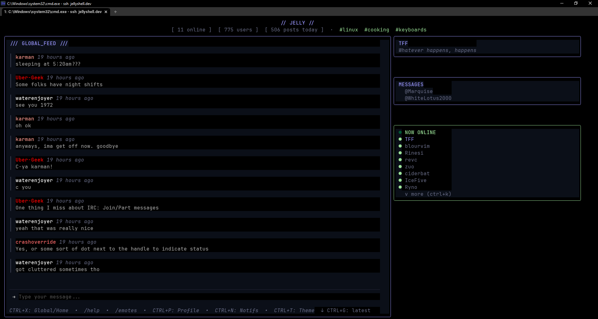The height and width of the screenshot is (319, 598).
Task: Toggle zuo's presence dot
Action: tap(400, 167)
